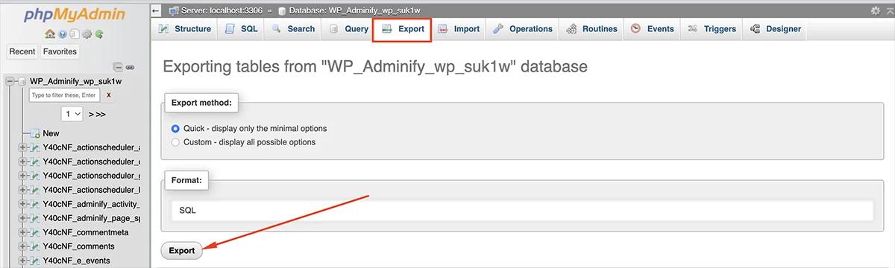Click the blue log out icon
Viewport: 895px width, 268px height.
pos(62,34)
